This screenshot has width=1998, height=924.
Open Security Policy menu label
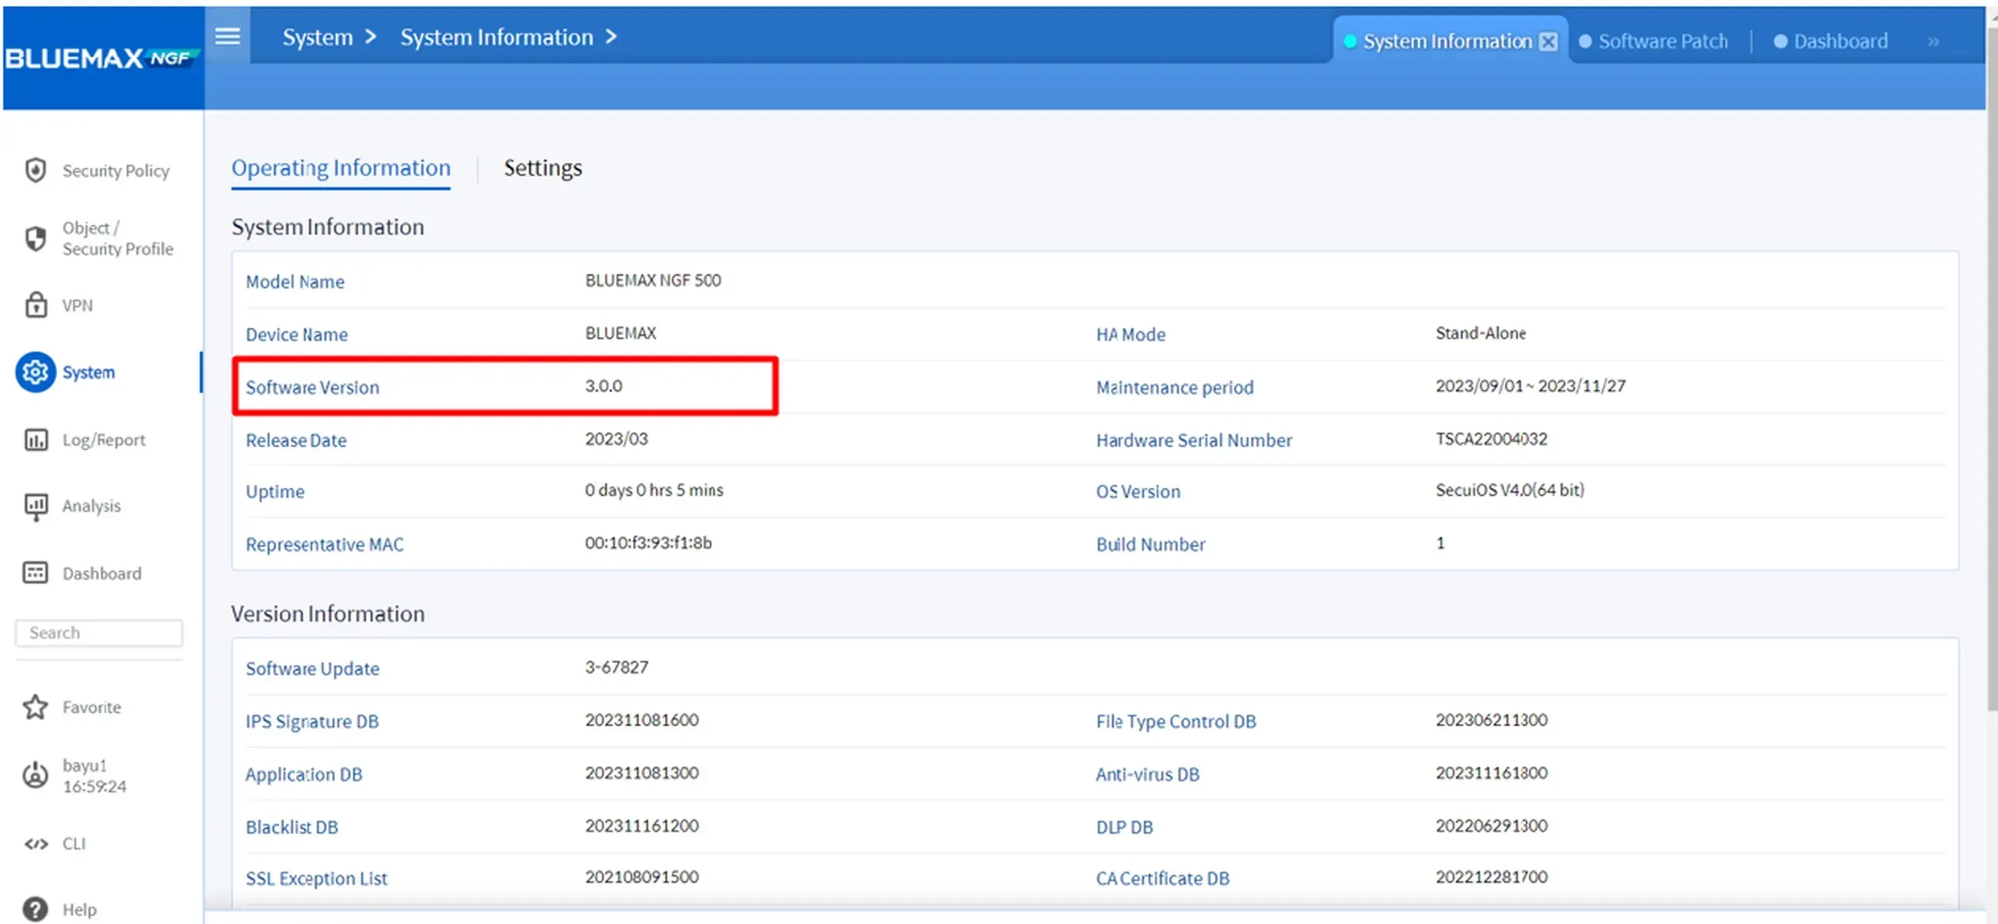point(116,170)
